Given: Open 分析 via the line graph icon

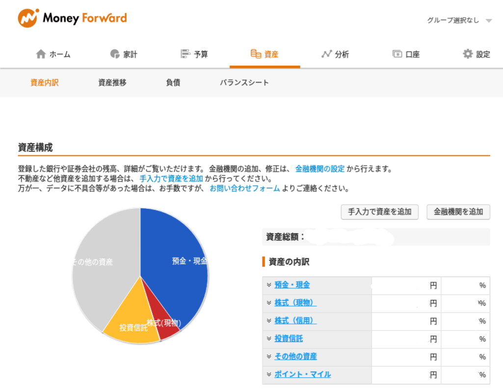Looking at the screenshot, I should click(326, 54).
